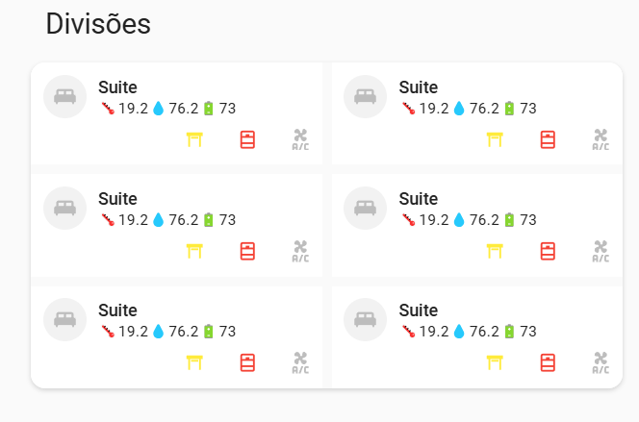Click the yellow table icon in the middle-left Suite card
639x422 pixels.
point(194,251)
